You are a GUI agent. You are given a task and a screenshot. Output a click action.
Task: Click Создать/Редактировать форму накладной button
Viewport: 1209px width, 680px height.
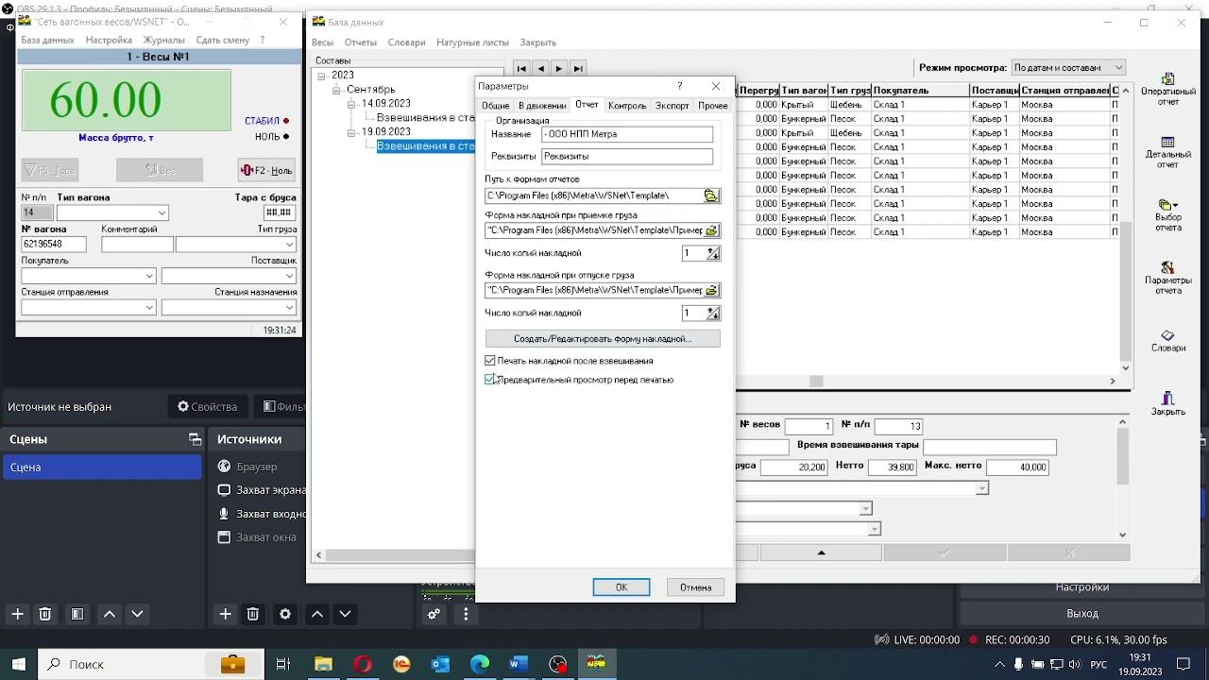[603, 338]
